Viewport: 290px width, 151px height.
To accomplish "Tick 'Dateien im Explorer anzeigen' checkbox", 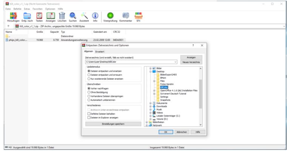I will click(x=89, y=117).
